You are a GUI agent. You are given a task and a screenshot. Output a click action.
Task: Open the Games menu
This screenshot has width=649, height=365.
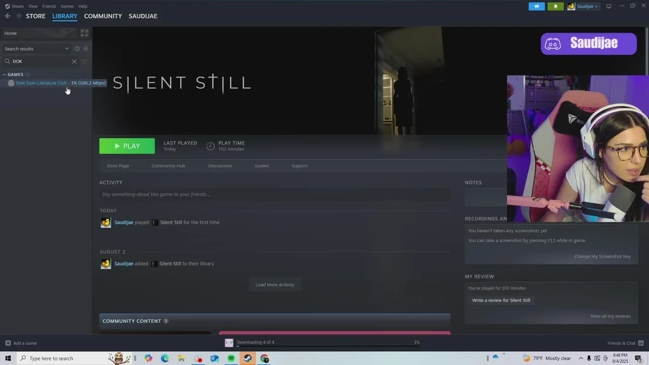click(67, 6)
